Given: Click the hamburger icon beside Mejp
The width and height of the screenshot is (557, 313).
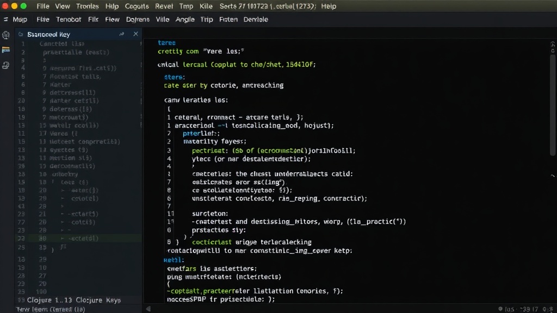Looking at the screenshot, I should click(5, 20).
